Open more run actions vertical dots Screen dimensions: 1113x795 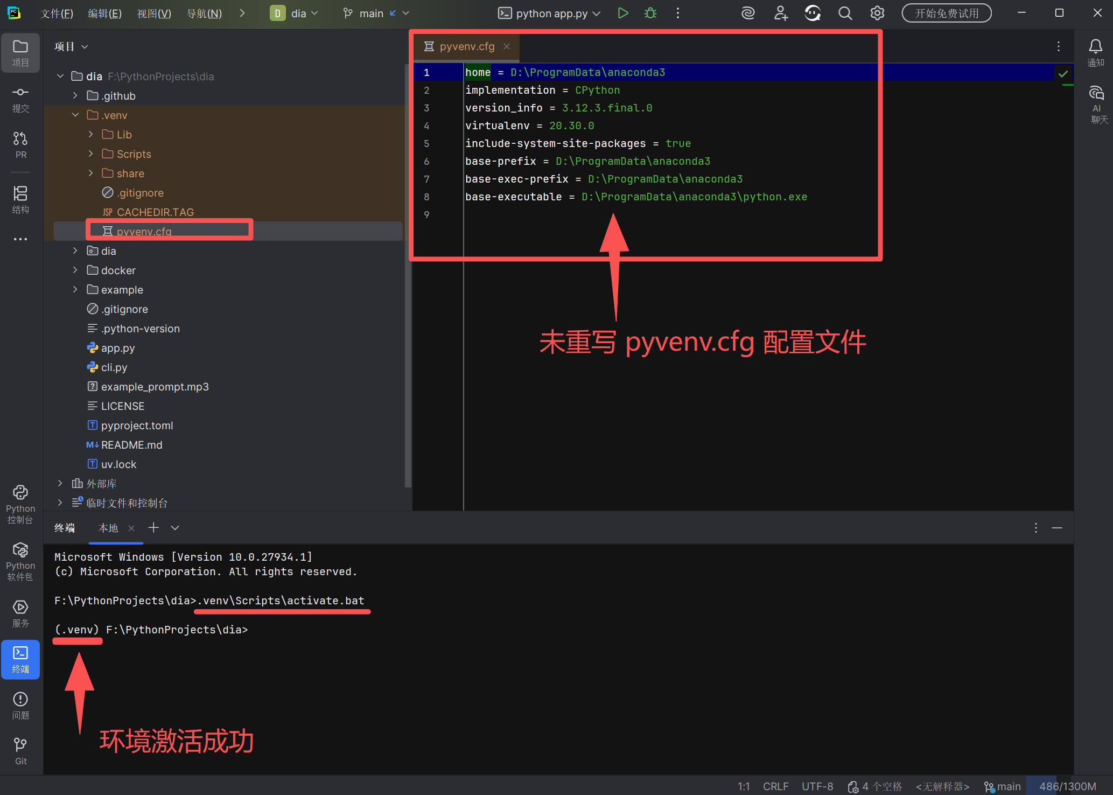pyautogui.click(x=677, y=13)
